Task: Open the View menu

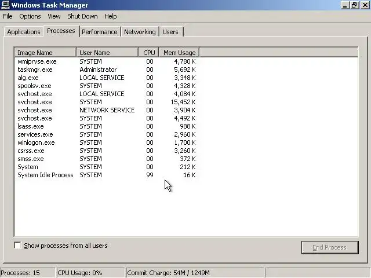Action: pos(54,16)
